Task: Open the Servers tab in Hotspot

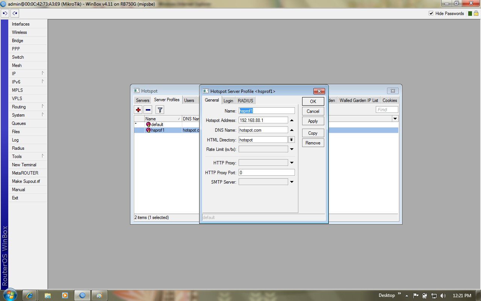Action: coord(143,100)
